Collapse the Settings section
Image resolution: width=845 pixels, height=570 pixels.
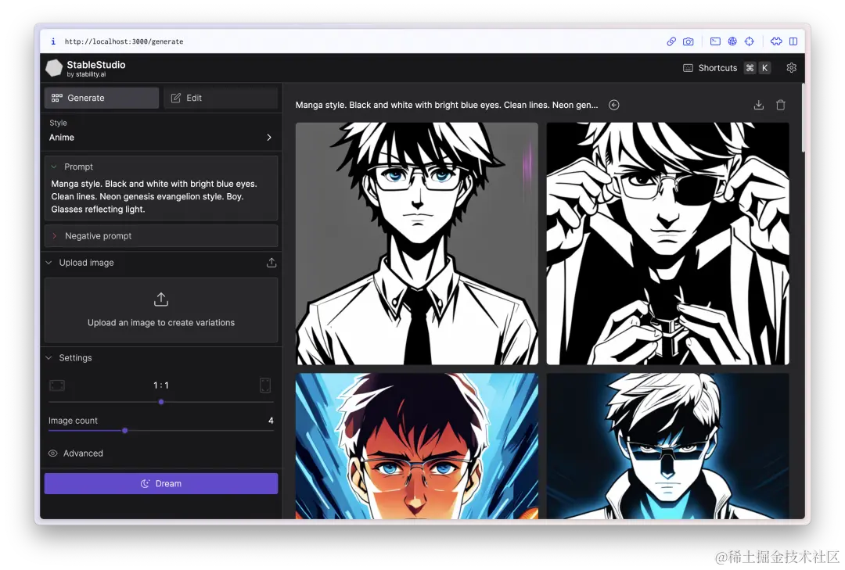[x=49, y=358]
